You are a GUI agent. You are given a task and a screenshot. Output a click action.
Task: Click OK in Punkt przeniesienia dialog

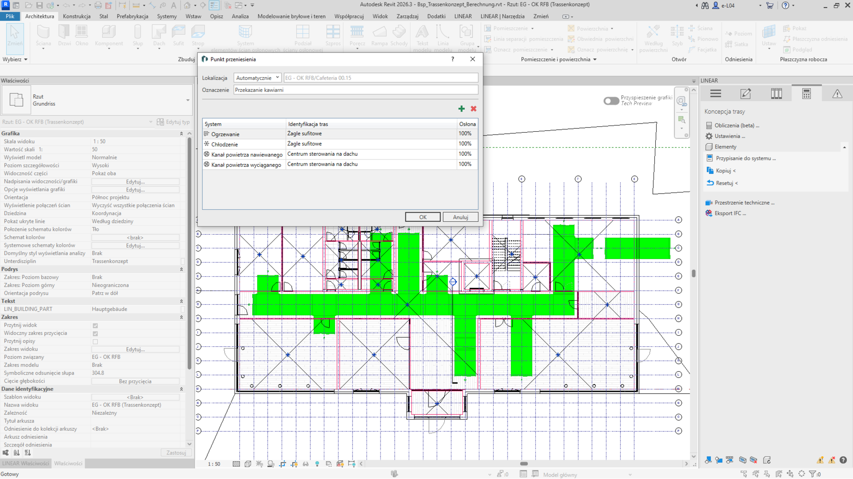[x=422, y=217]
